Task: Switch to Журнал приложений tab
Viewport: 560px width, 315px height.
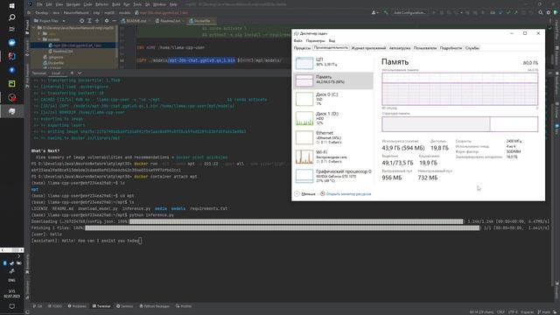Action: tap(368, 48)
